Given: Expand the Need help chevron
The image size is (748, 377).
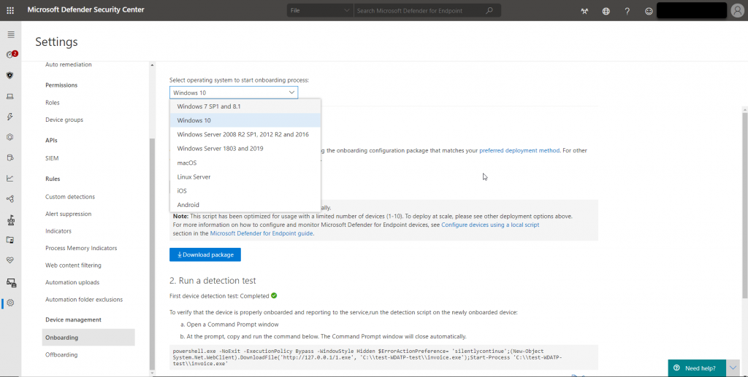Looking at the screenshot, I should [733, 368].
